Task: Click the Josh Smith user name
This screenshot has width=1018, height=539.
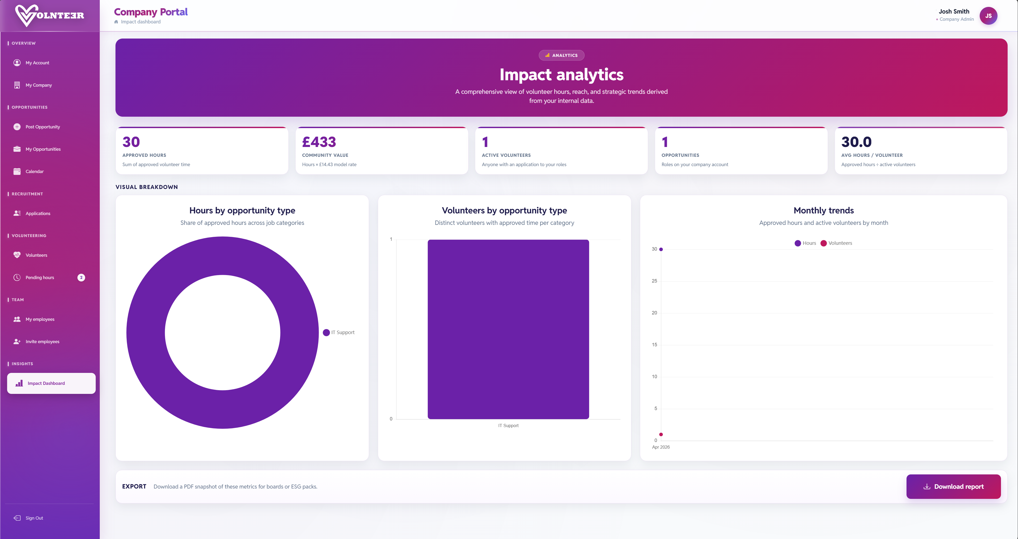Action: (954, 11)
